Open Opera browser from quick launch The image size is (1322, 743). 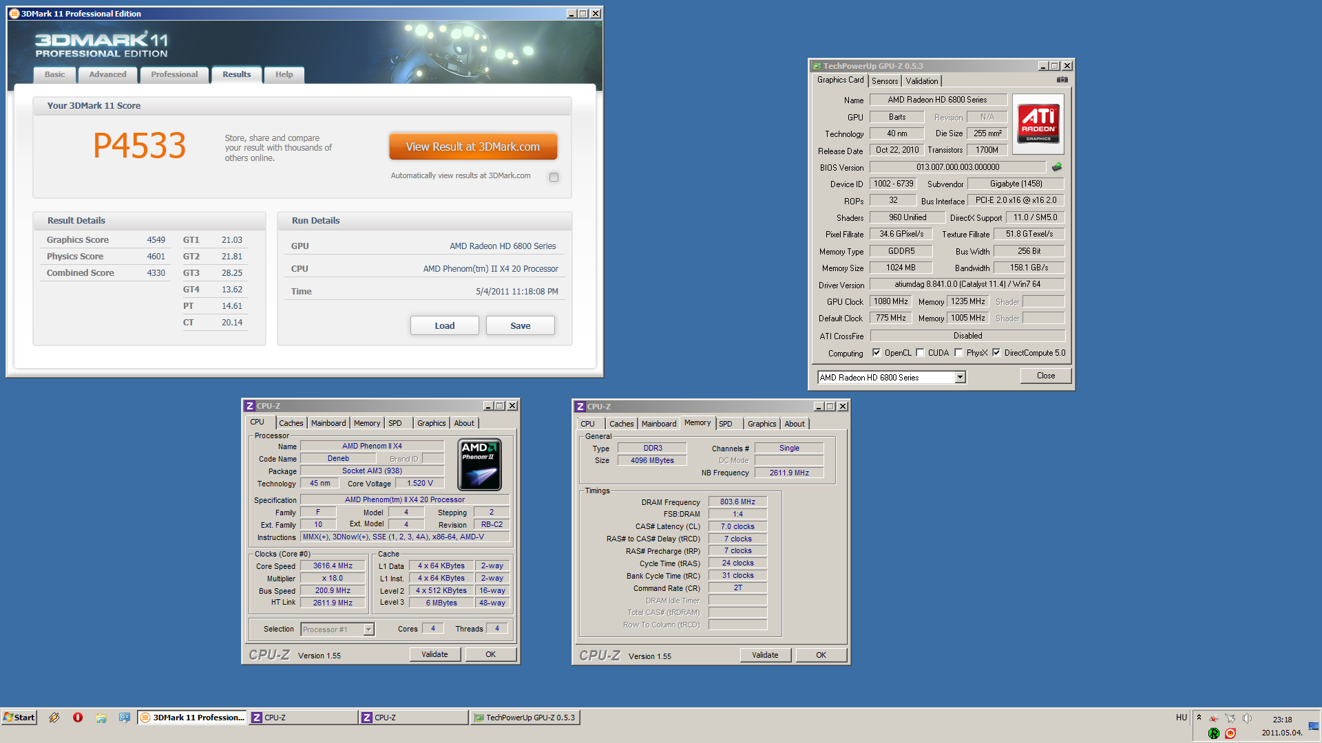coord(78,718)
